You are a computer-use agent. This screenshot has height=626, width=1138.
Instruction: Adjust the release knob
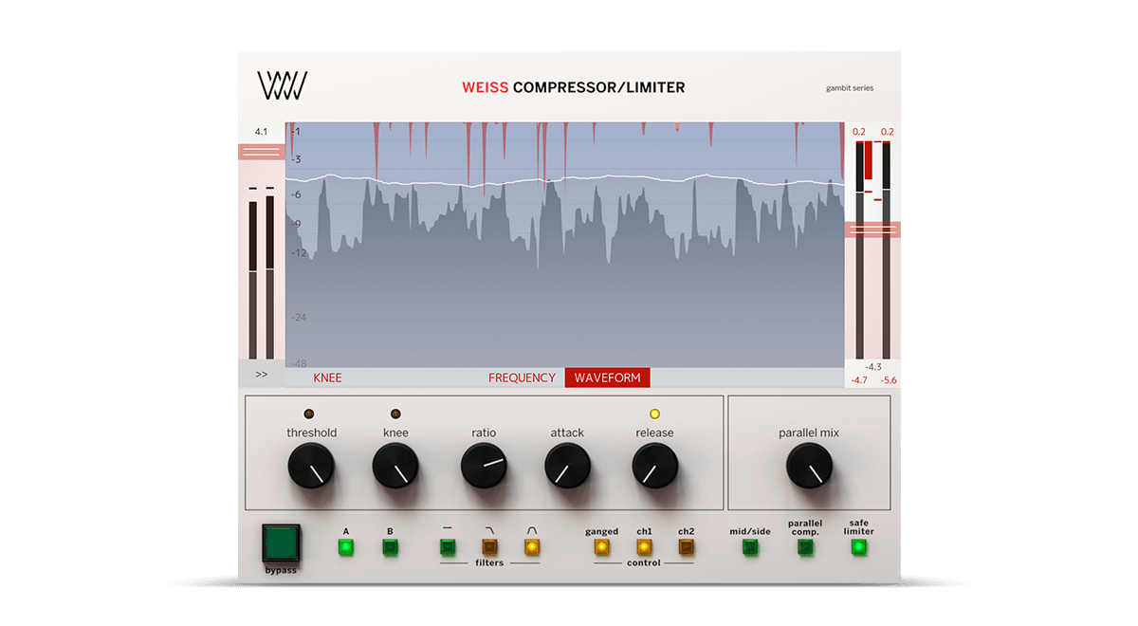click(654, 467)
